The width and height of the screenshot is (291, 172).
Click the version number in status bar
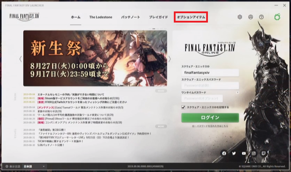pyautogui.click(x=145, y=166)
